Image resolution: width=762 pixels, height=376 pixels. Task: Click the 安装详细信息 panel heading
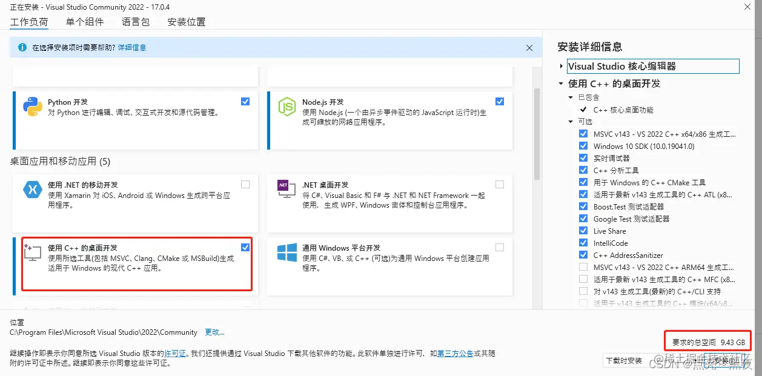click(590, 47)
